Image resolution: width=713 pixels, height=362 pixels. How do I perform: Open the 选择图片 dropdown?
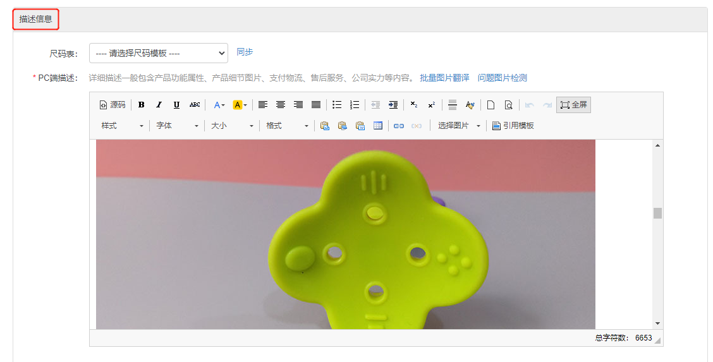tap(460, 126)
